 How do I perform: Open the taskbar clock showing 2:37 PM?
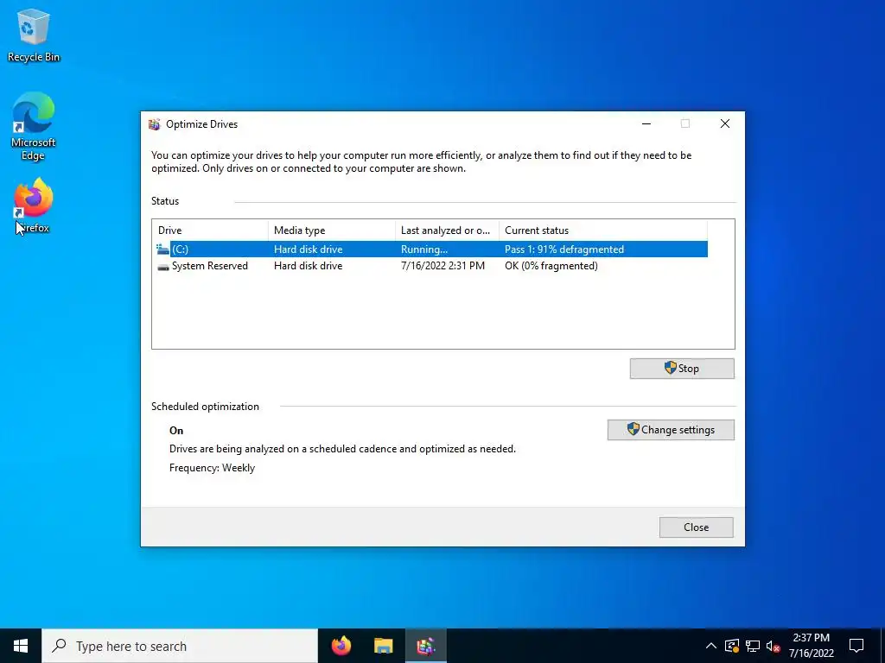(x=811, y=646)
